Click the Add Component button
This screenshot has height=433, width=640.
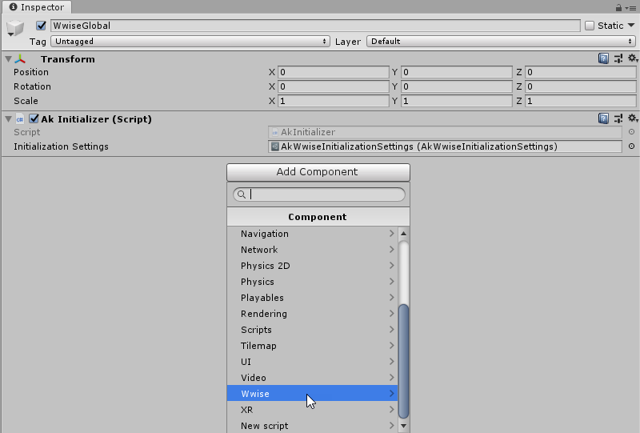point(318,172)
